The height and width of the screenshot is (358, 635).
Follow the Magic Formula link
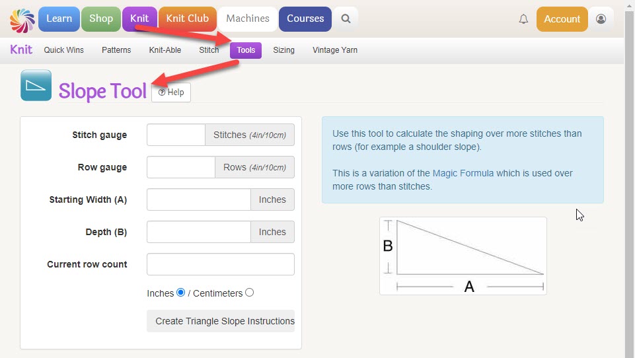(x=463, y=173)
